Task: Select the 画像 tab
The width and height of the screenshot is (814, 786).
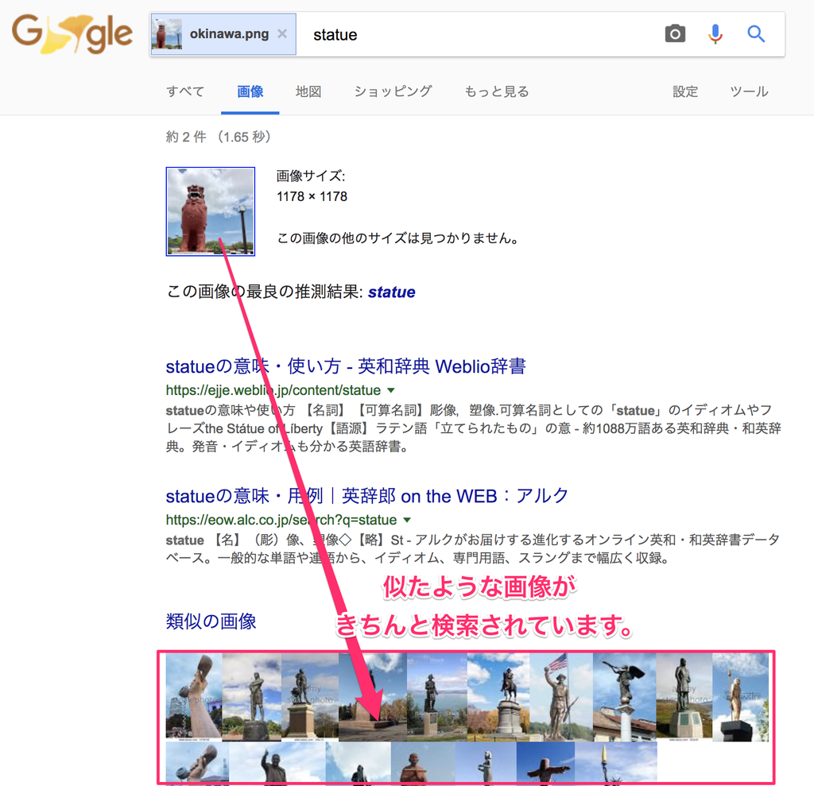Action: click(250, 91)
